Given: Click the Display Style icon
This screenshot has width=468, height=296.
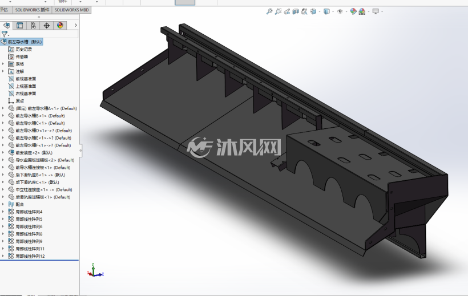Looking at the screenshot, I should tap(326, 11).
